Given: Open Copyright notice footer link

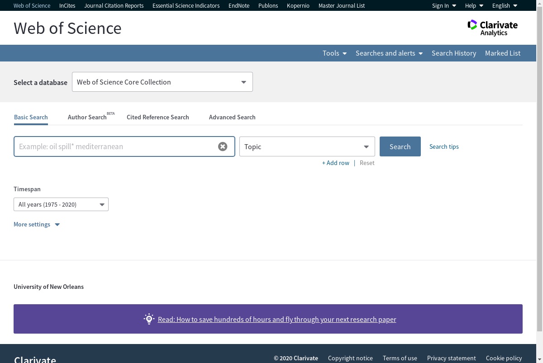Looking at the screenshot, I should pos(350,358).
